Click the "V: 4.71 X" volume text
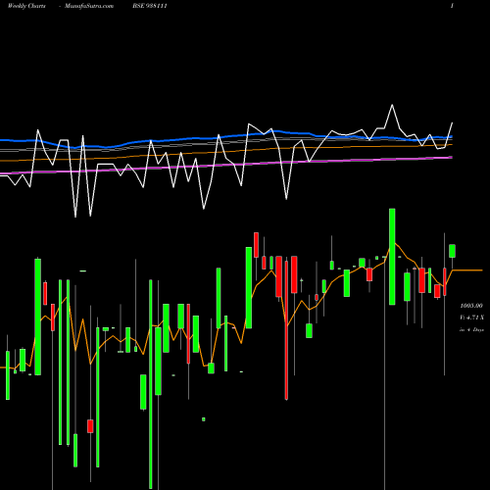The height and width of the screenshot is (490, 490). [x=471, y=318]
